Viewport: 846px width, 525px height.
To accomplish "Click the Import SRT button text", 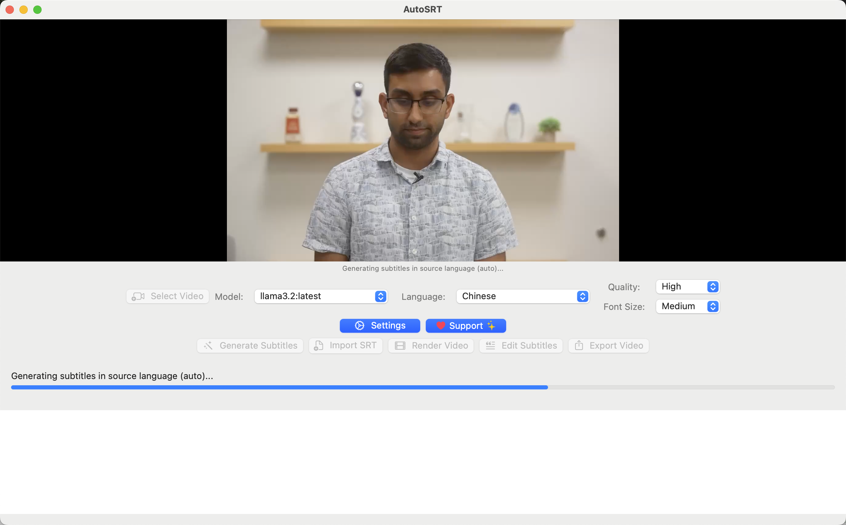I will click(x=353, y=346).
